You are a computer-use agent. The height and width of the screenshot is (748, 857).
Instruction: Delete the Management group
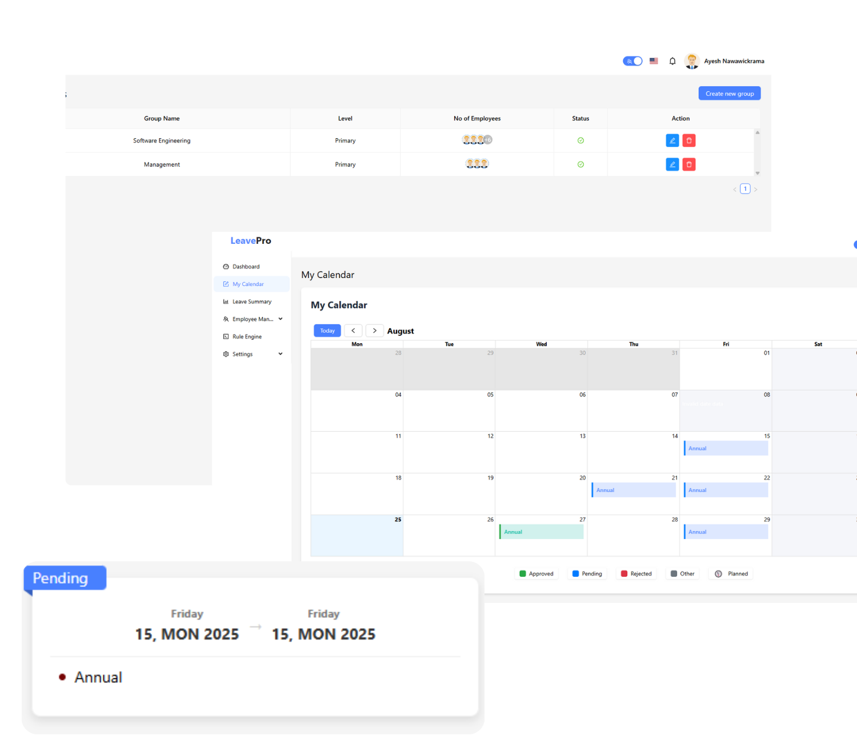(689, 164)
